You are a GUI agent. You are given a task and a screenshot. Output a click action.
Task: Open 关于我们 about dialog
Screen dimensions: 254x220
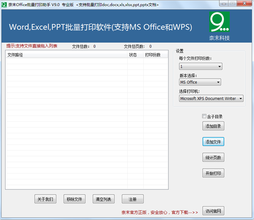[x=45, y=199]
